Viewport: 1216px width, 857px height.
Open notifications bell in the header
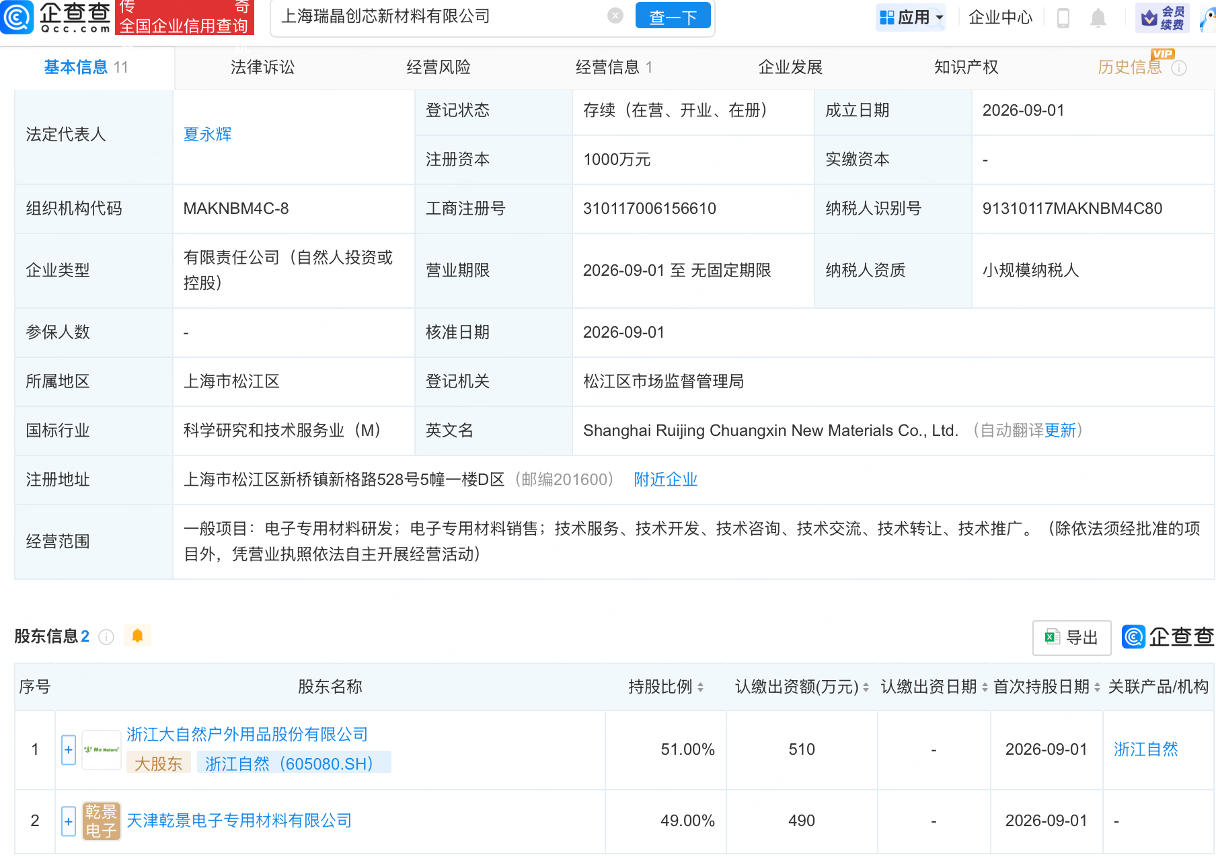pyautogui.click(x=1098, y=17)
